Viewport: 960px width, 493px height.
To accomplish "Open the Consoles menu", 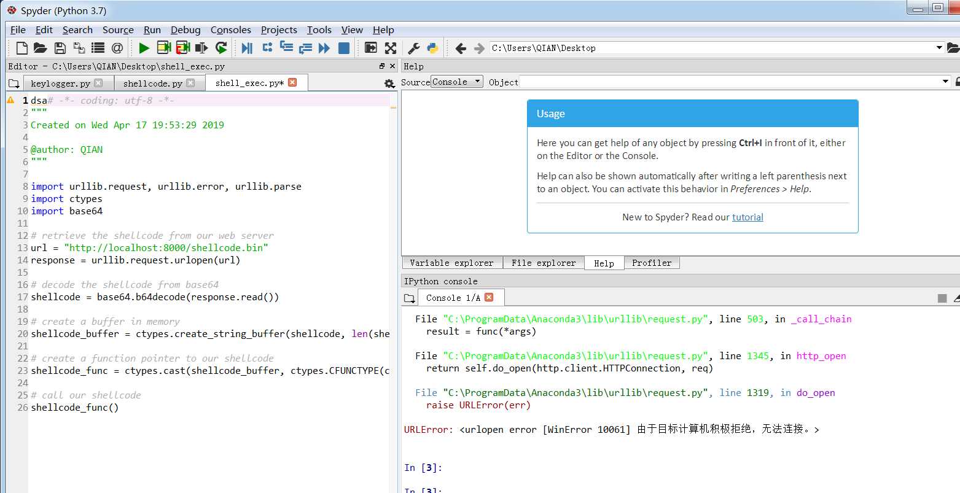I will pyautogui.click(x=230, y=29).
